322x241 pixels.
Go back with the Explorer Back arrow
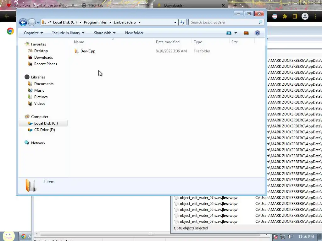(x=23, y=22)
